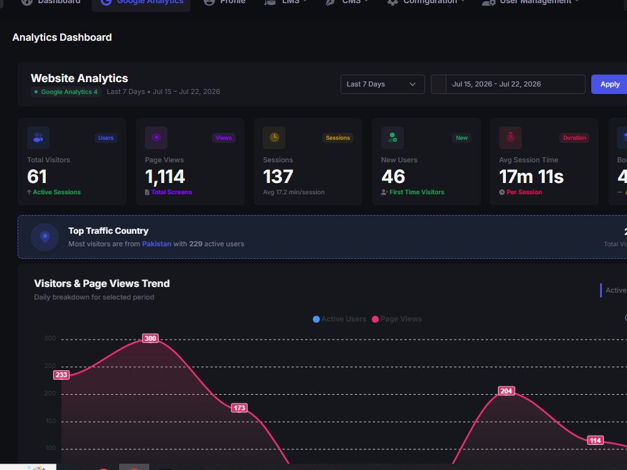Click the Avg Session Time stopwatch icon
Viewport: 627px width, 470px height.
(510, 137)
